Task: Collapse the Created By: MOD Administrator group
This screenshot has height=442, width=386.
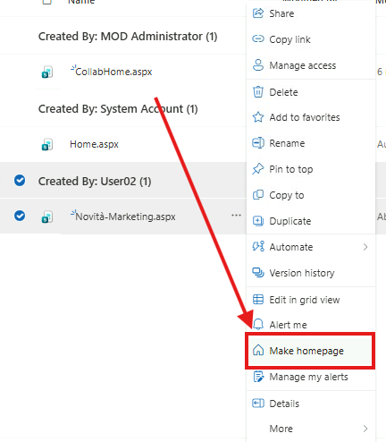Action: point(128,37)
